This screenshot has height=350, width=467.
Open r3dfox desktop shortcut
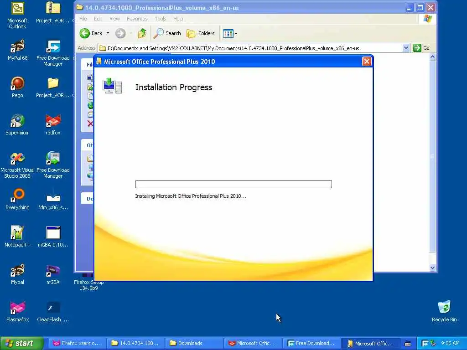pos(53,125)
